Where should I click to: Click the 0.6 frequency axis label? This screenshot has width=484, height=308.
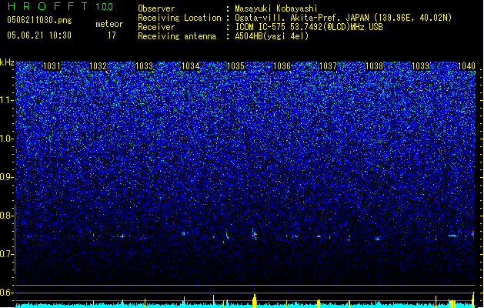tap(6, 293)
